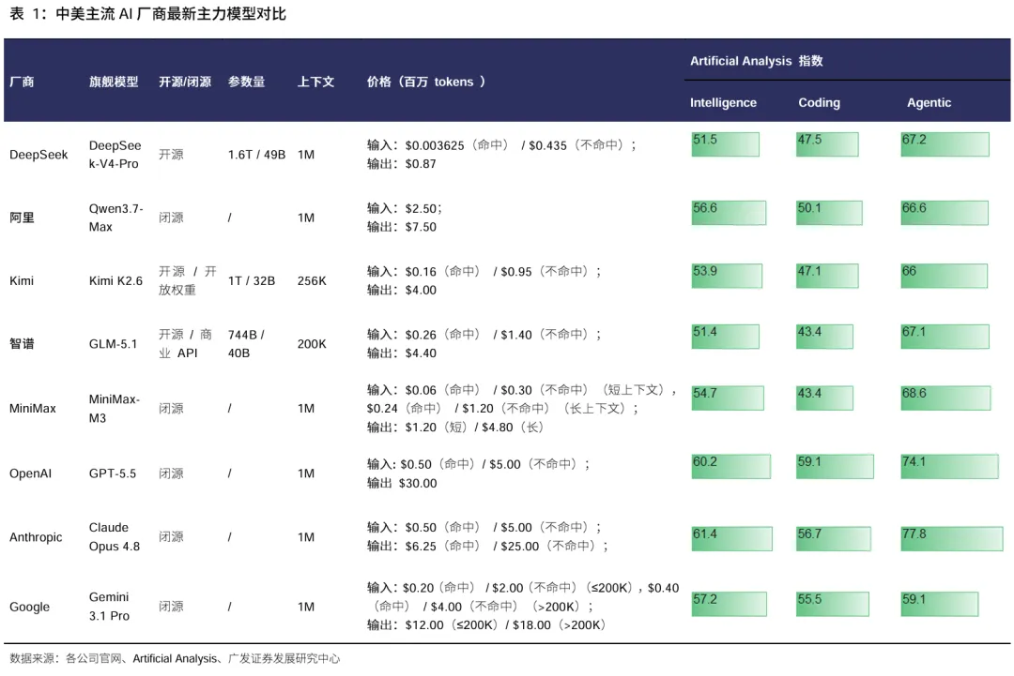This screenshot has height=676, width=1014.
Task: Click the 'Anthropic' vendor cell
Action: click(x=36, y=536)
